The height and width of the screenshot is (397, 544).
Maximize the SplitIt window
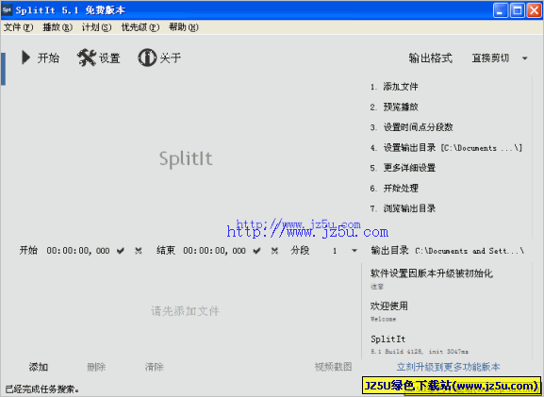tap(517, 10)
